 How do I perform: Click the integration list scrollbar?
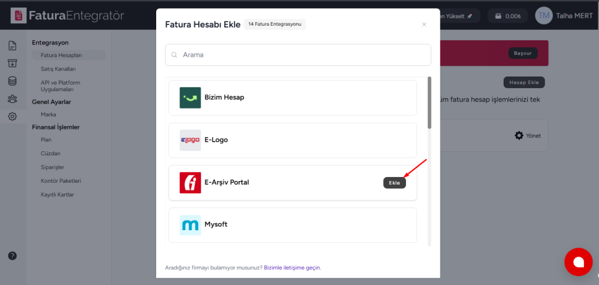click(x=430, y=102)
